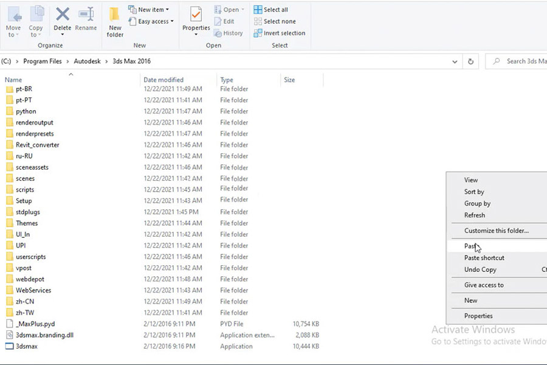Open the address bar history dropdown
The height and width of the screenshot is (365, 547).
click(455, 61)
